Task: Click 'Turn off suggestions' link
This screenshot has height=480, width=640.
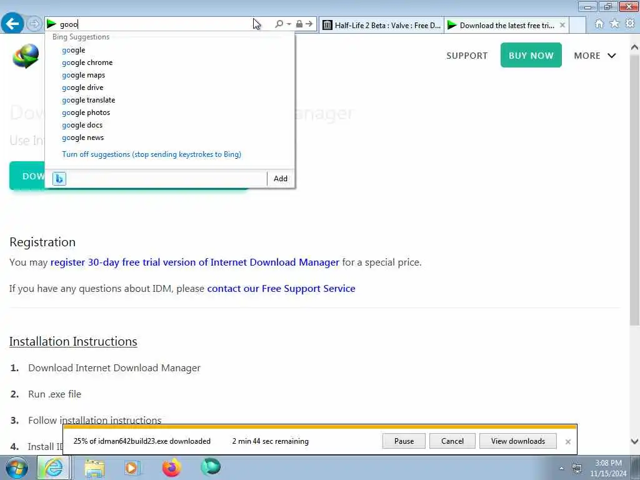Action: [151, 154]
